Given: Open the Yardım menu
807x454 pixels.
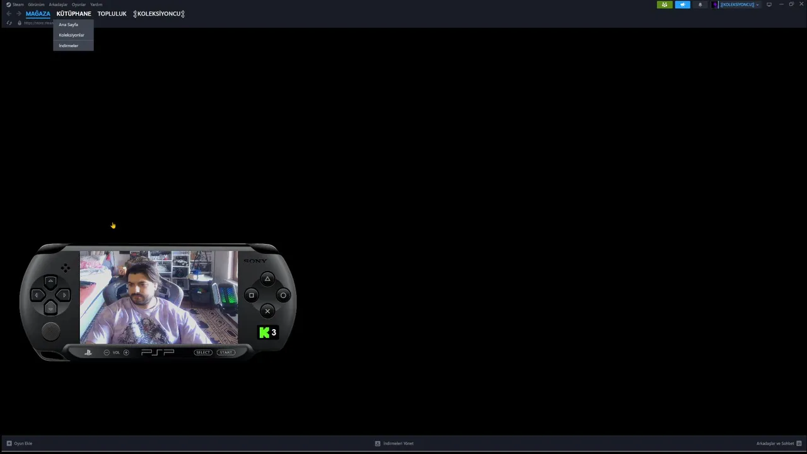Looking at the screenshot, I should point(96,4).
